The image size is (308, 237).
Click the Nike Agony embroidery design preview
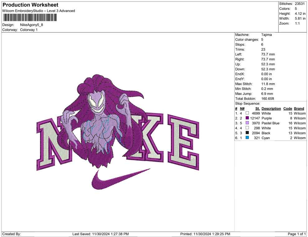[x=118, y=132]
